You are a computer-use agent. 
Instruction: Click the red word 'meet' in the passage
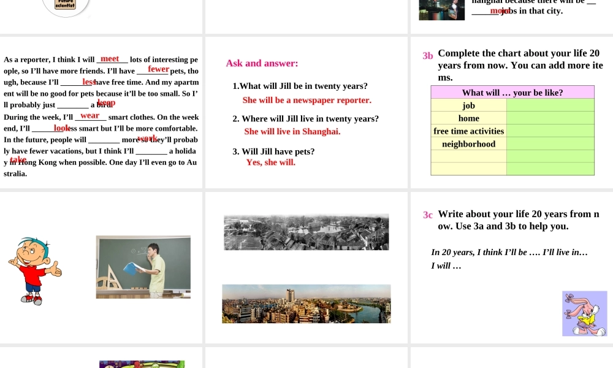110,59
